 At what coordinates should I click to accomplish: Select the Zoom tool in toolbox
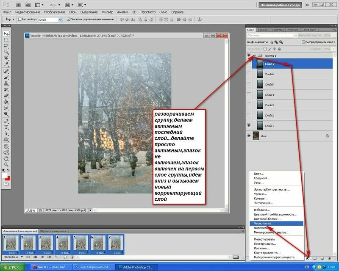(6, 164)
